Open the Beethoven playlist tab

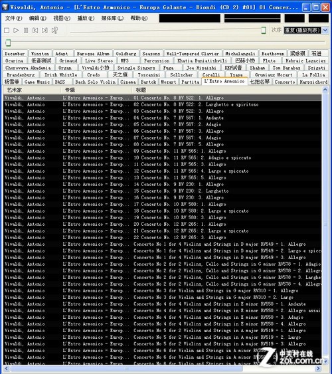pos(273,54)
